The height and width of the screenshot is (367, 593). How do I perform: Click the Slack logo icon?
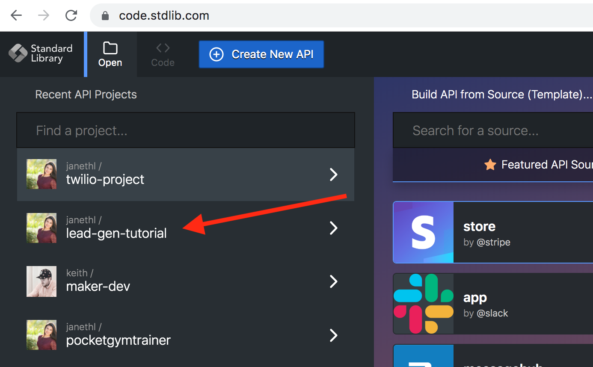point(424,304)
